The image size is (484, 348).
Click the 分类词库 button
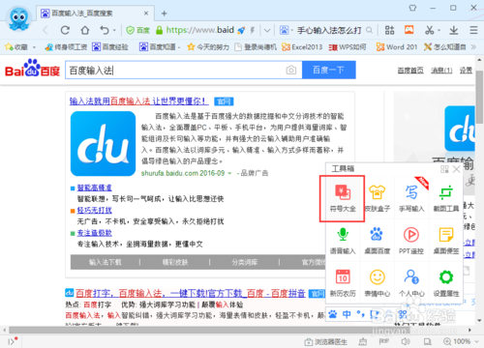coord(245,262)
